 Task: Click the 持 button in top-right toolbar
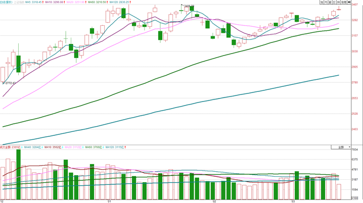pos(338,2)
